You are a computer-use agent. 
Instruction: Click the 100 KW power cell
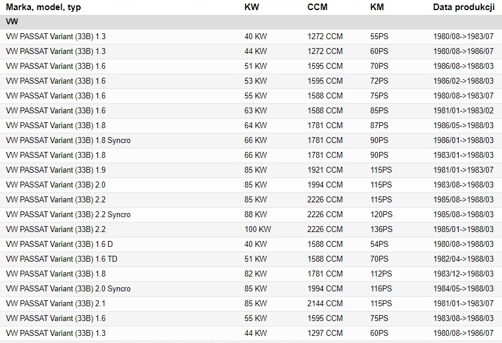[x=258, y=229]
